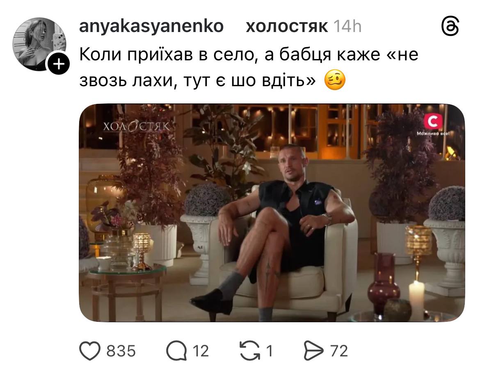This screenshot has width=480, height=376.
Task: Open the anyakasyanenko username link
Action: tap(151, 26)
